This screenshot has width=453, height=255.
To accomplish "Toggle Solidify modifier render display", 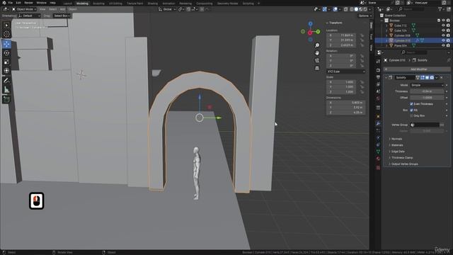I will [432, 77].
